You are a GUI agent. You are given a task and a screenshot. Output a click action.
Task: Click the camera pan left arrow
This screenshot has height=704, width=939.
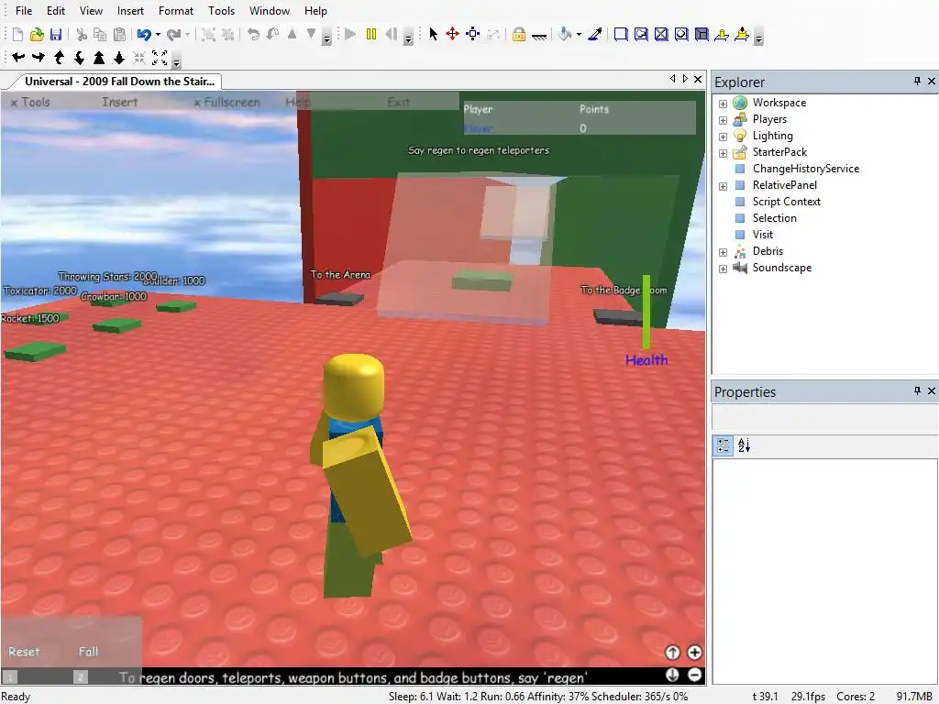point(18,58)
